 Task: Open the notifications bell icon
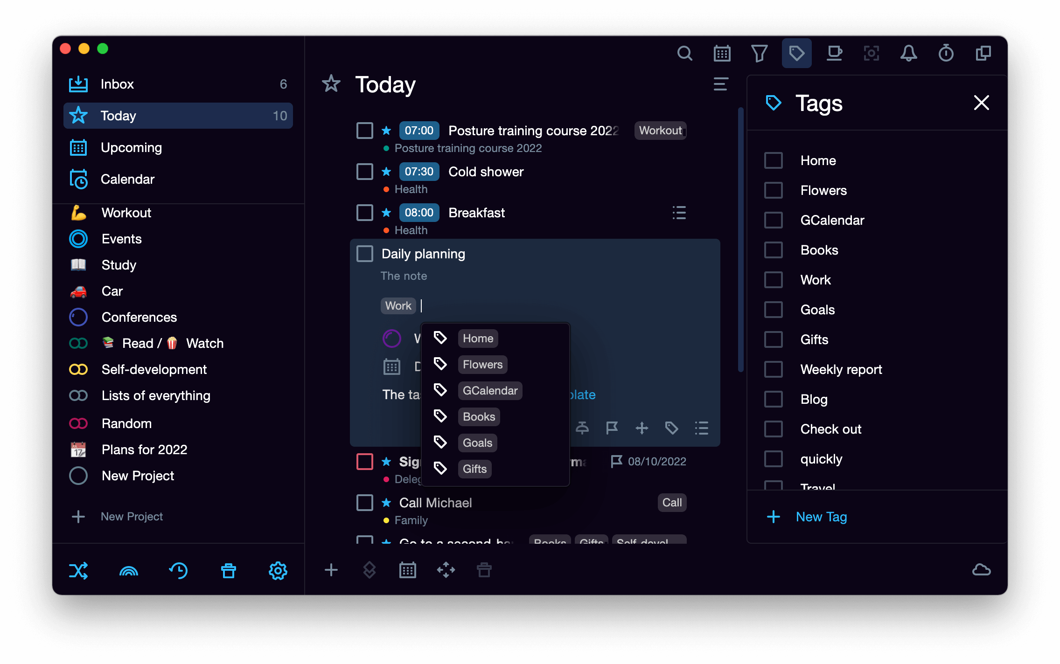(908, 54)
